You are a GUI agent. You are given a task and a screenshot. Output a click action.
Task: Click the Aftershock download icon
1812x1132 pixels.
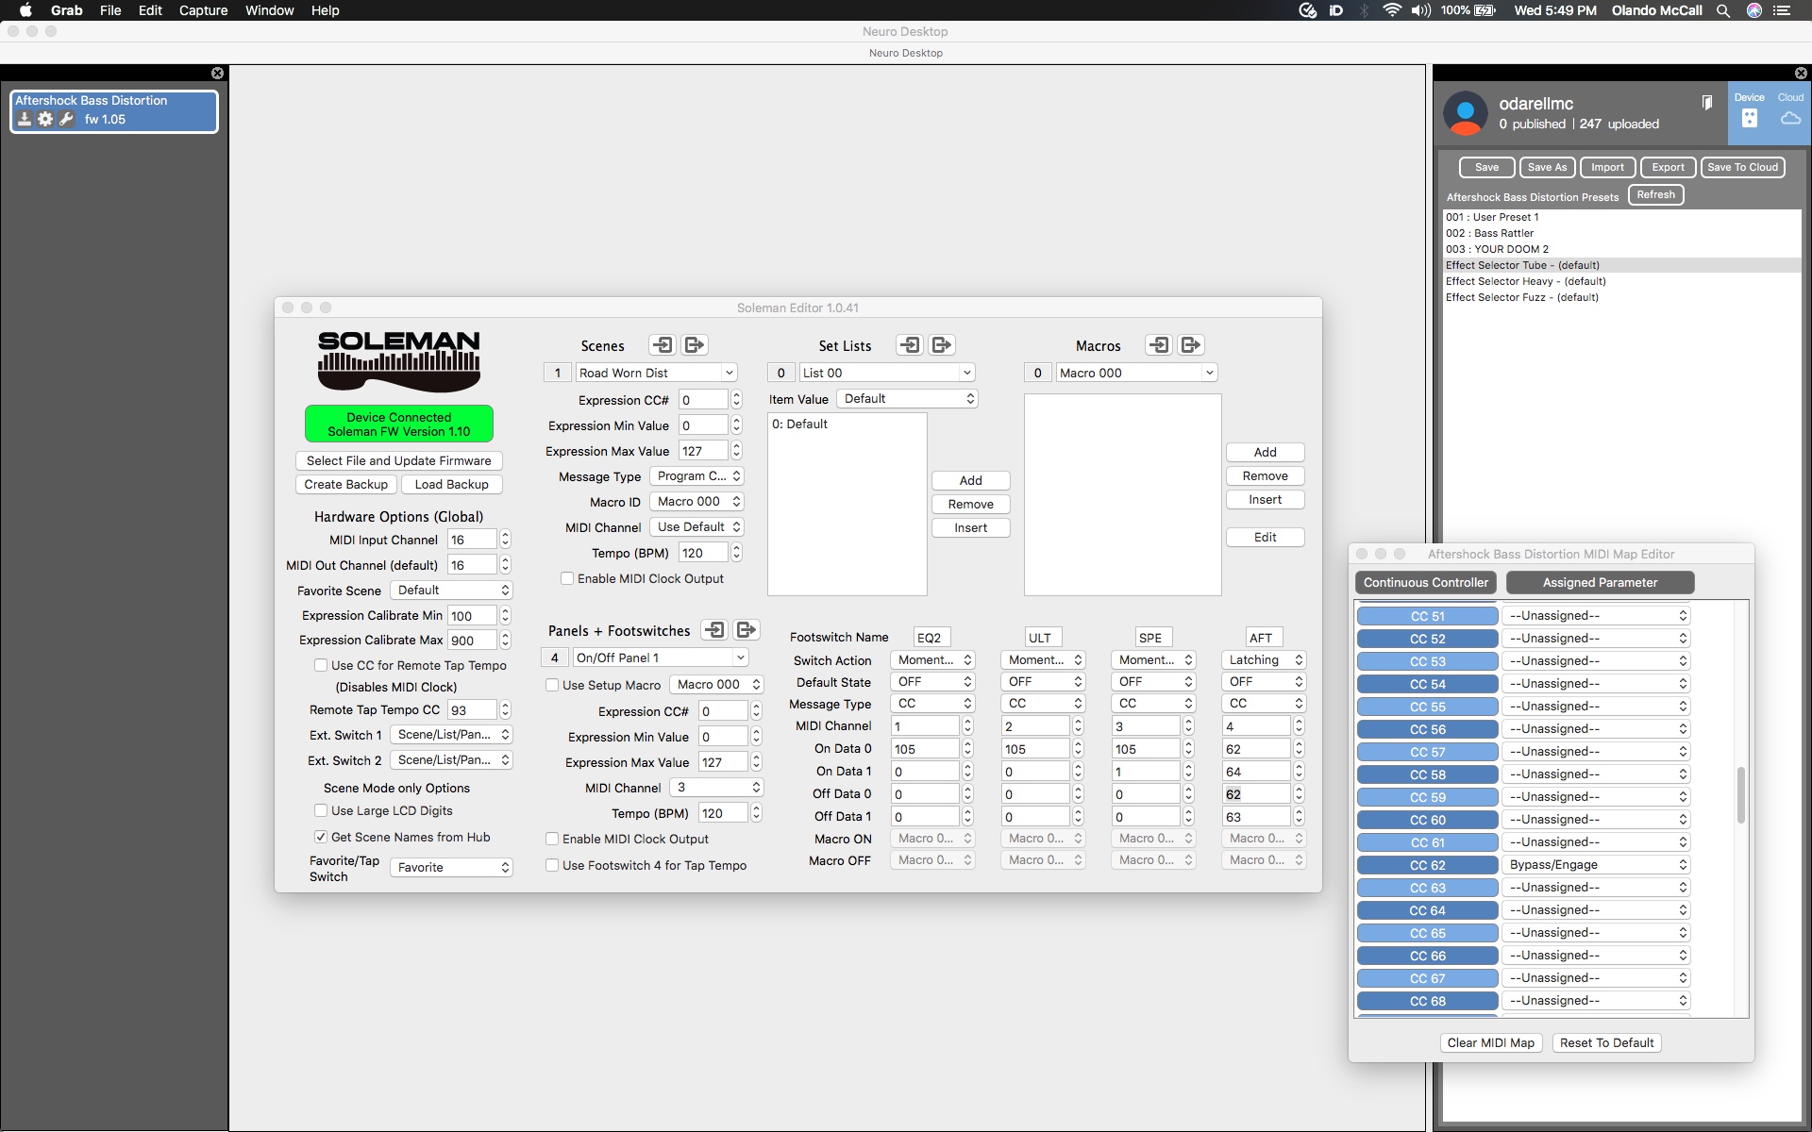click(25, 119)
